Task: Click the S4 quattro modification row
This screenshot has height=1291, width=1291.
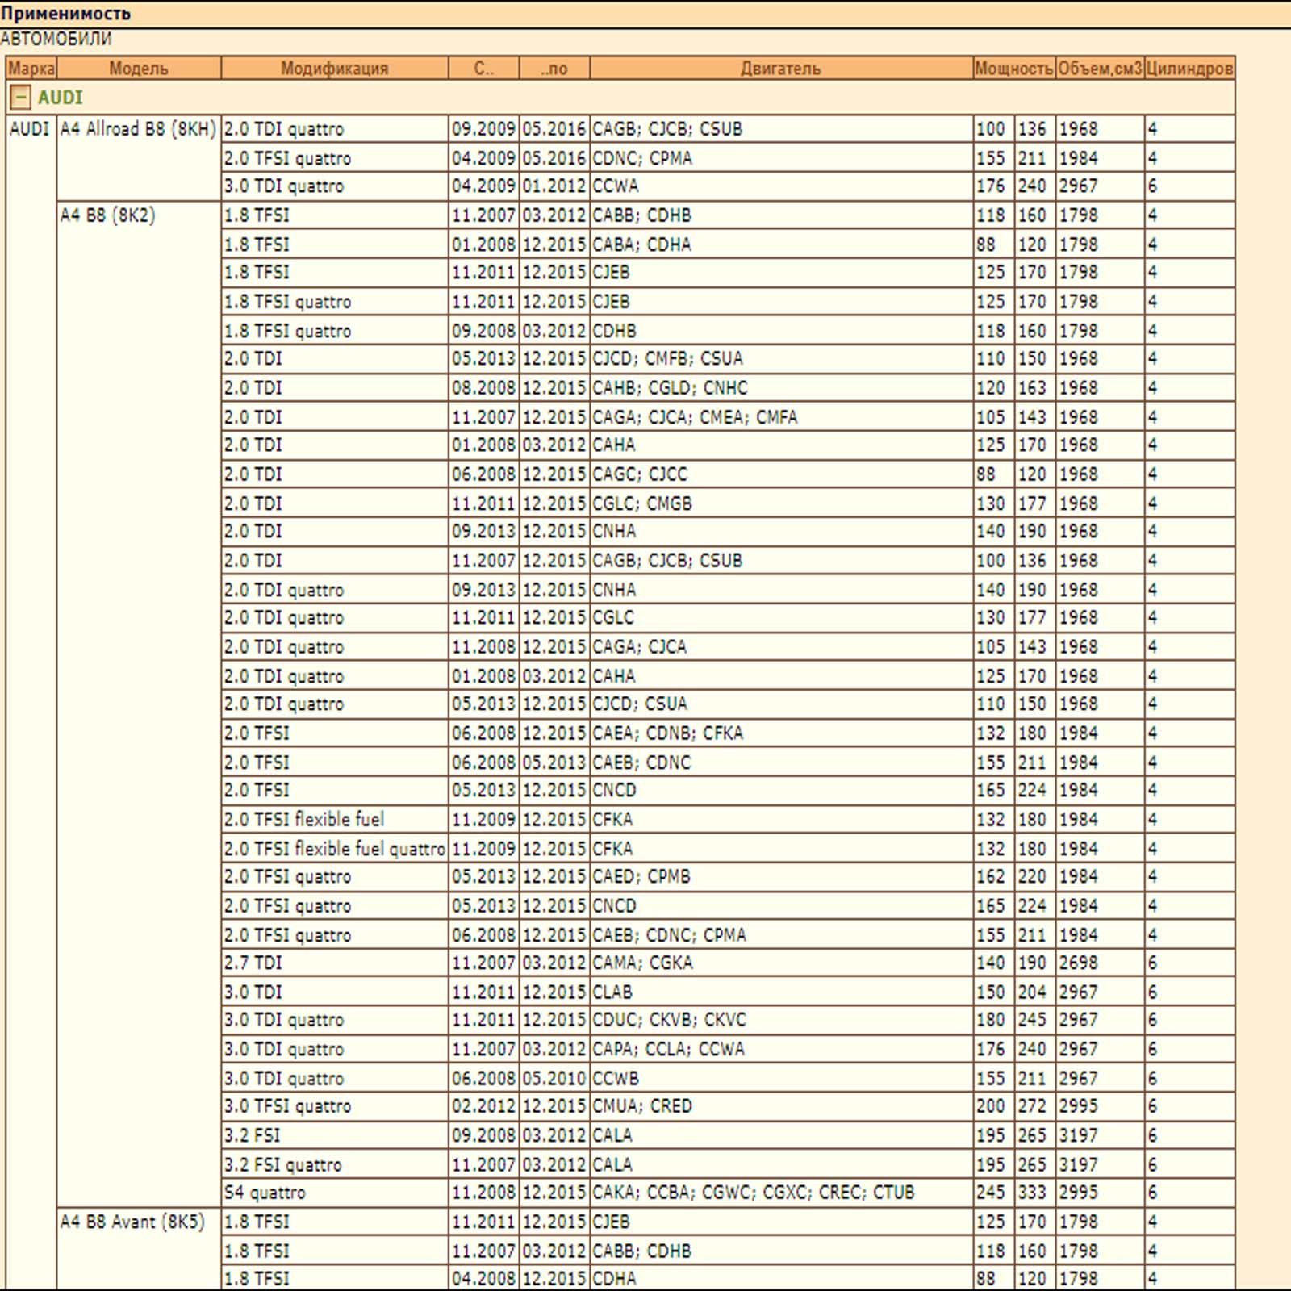Action: (265, 1193)
